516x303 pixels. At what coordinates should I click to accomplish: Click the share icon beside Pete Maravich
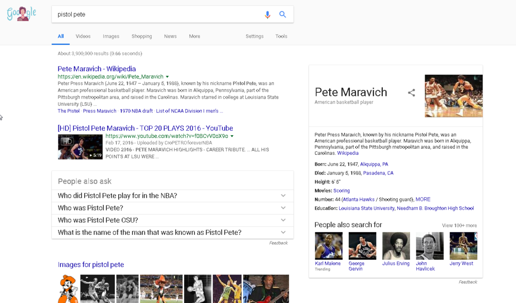point(411,93)
